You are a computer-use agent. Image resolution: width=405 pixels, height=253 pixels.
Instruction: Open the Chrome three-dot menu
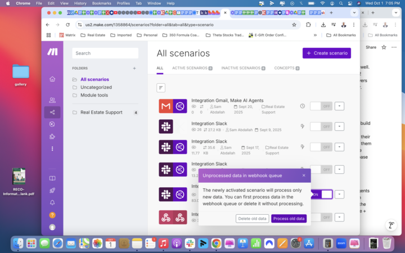point(354,25)
